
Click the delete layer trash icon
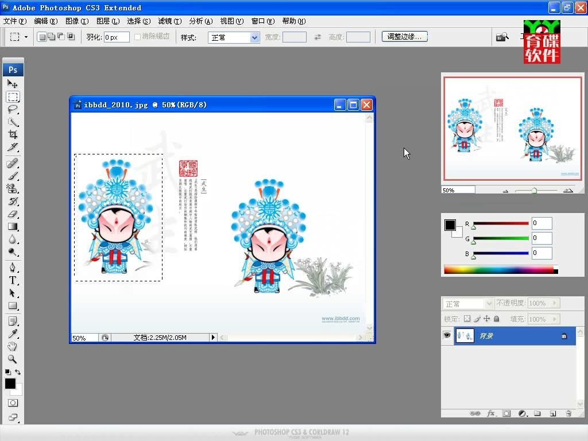[x=568, y=413]
